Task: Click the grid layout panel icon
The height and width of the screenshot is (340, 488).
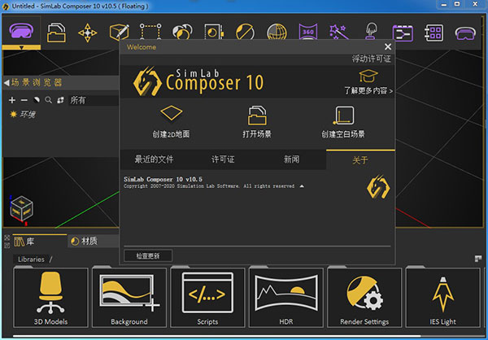Action: click(434, 33)
